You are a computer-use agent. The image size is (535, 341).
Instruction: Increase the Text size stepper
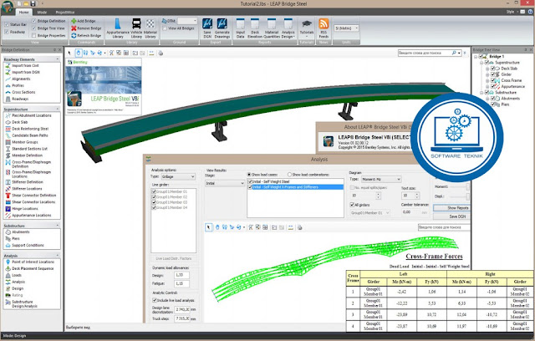[x=417, y=194]
